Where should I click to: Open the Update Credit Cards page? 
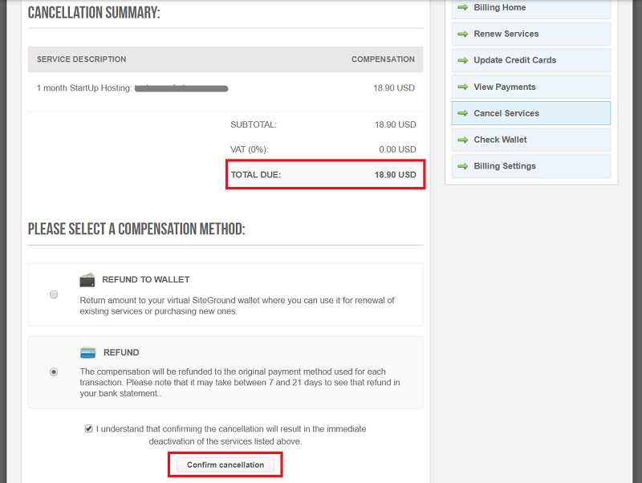point(514,60)
